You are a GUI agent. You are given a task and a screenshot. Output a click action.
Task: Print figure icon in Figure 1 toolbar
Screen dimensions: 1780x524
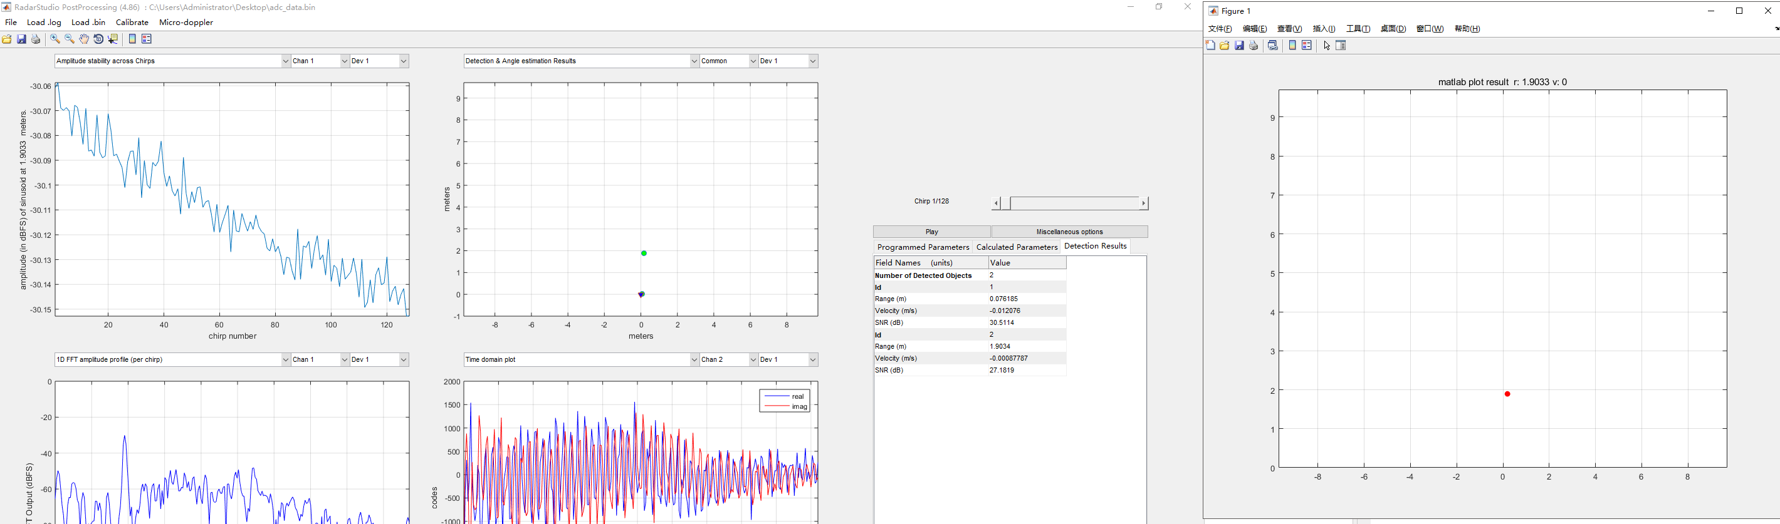(1254, 46)
